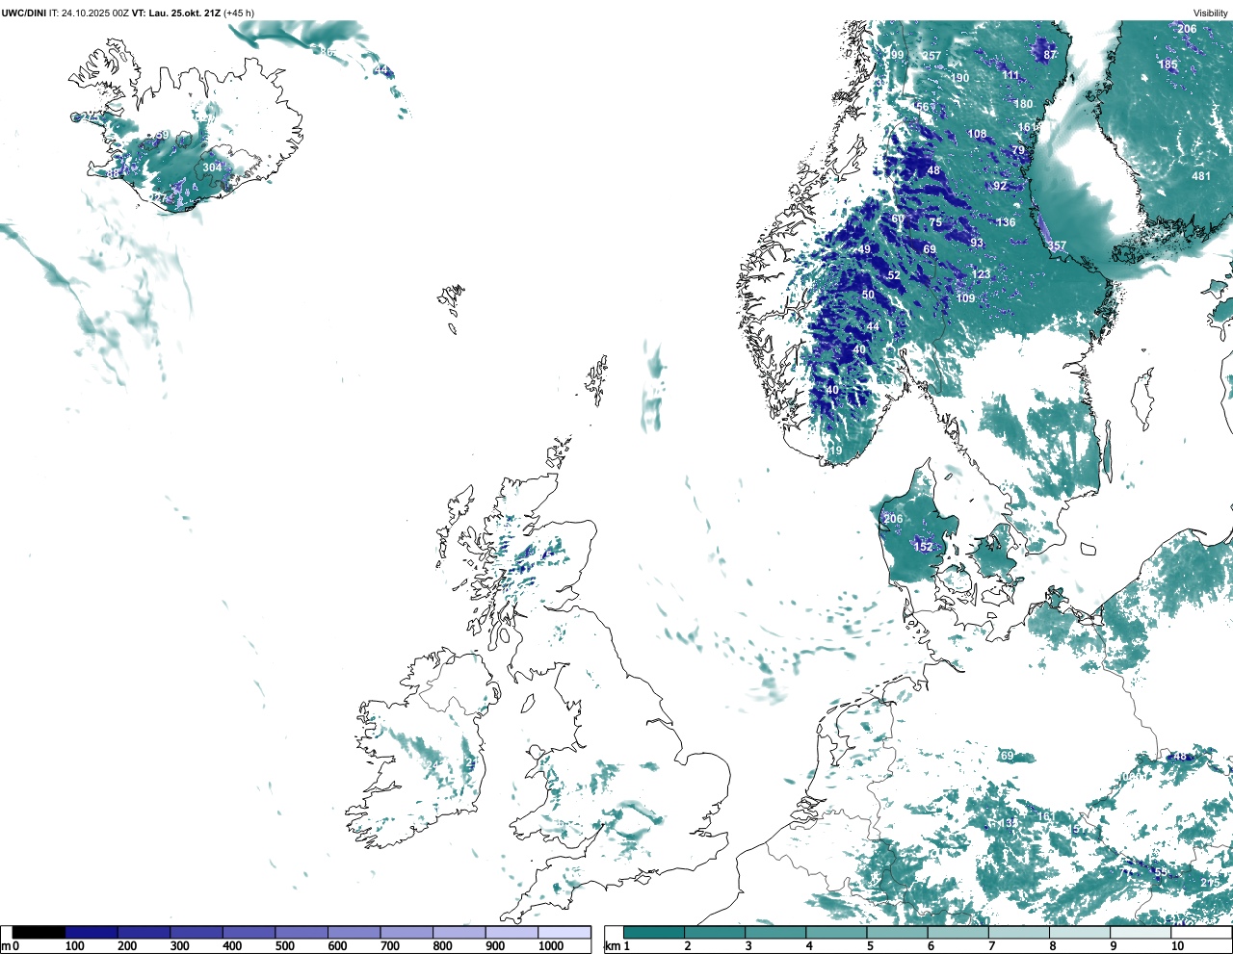Viewport: 1233px width, 954px height.
Task: Click the '500' label on meters legend
Action: tap(284, 946)
